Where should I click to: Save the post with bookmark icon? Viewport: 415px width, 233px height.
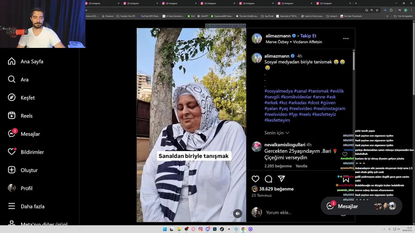click(346, 179)
